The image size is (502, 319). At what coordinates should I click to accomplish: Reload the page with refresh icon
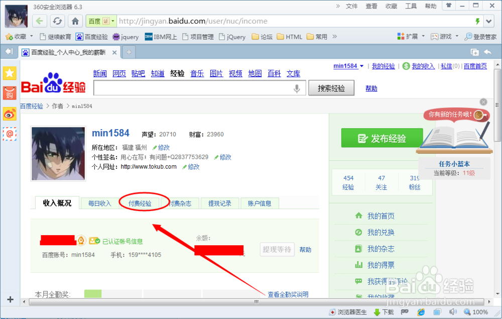[x=57, y=21]
